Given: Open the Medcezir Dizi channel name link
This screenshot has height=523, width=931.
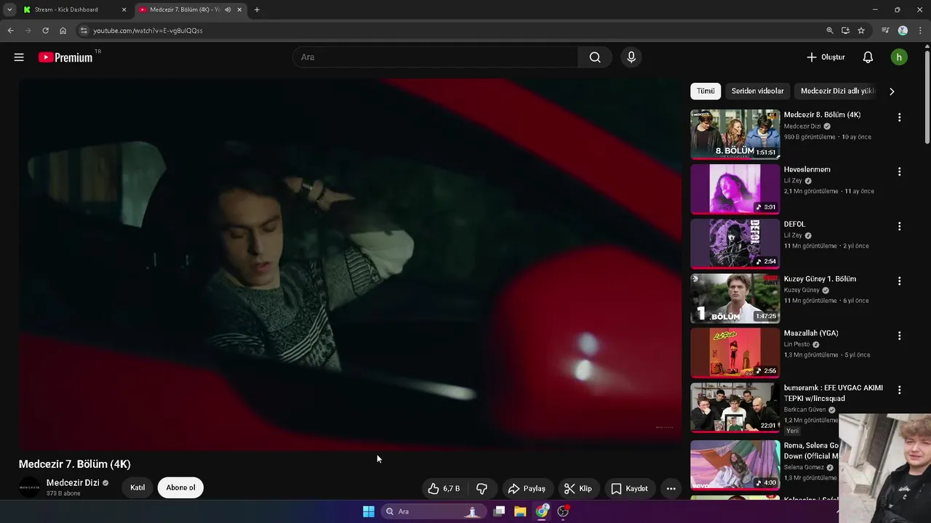Looking at the screenshot, I should click(73, 483).
